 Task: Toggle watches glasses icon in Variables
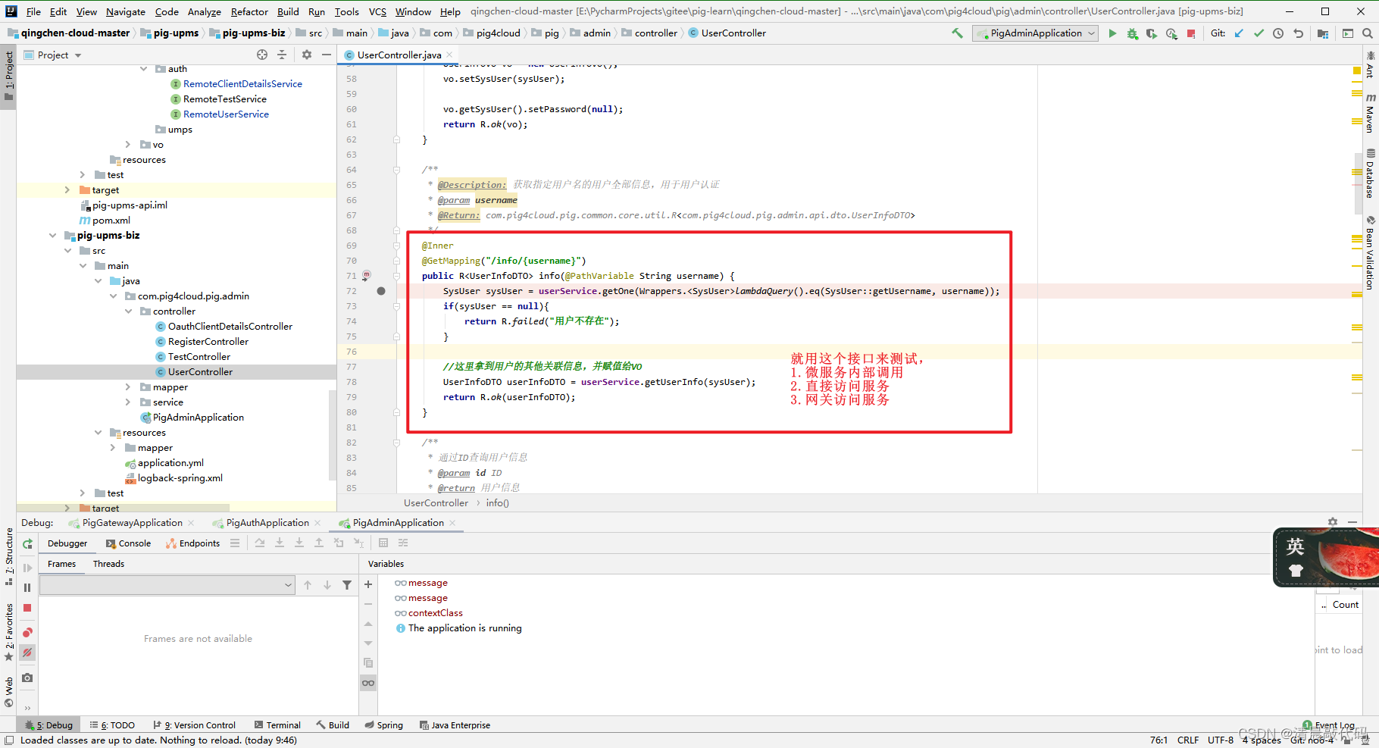(x=368, y=683)
